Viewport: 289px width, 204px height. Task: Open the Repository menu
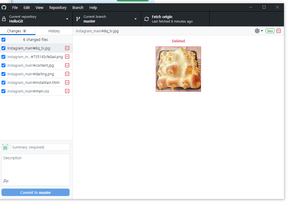tap(58, 7)
